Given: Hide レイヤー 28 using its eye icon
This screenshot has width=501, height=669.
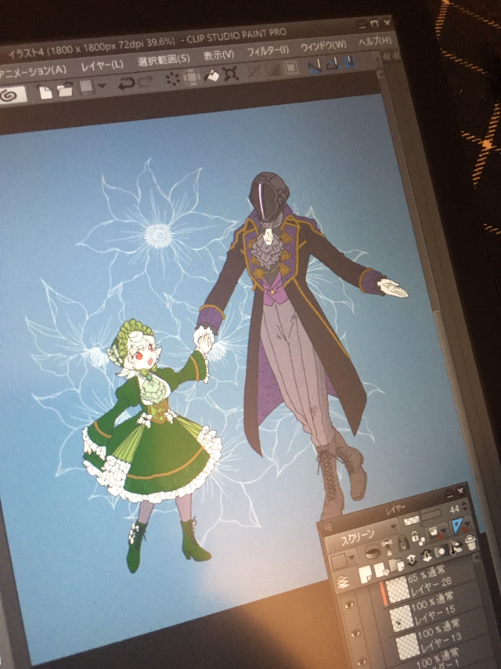Looking at the screenshot, I should coord(349,606).
